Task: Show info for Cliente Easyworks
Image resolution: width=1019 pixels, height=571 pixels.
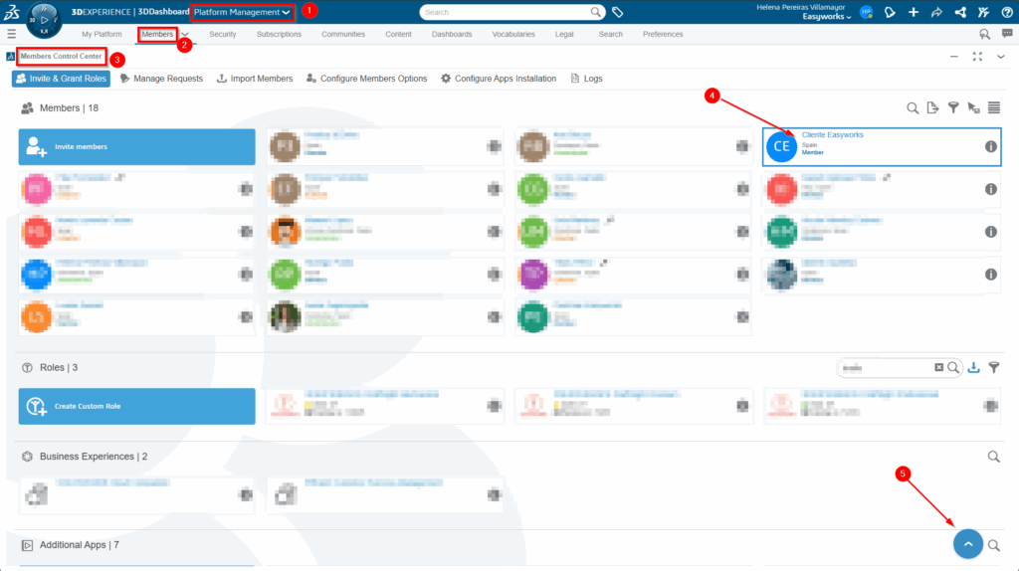Action: [990, 147]
